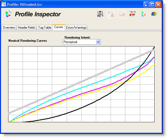Image resolution: width=167 pixels, height=138 pixels.
Task: Click the color patch comparison icon
Action: point(132,14)
